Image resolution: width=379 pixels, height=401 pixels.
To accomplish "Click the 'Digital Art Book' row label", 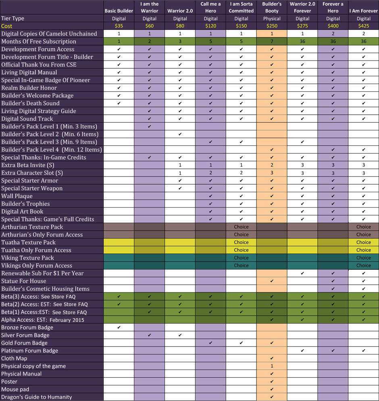I will 22,212.
